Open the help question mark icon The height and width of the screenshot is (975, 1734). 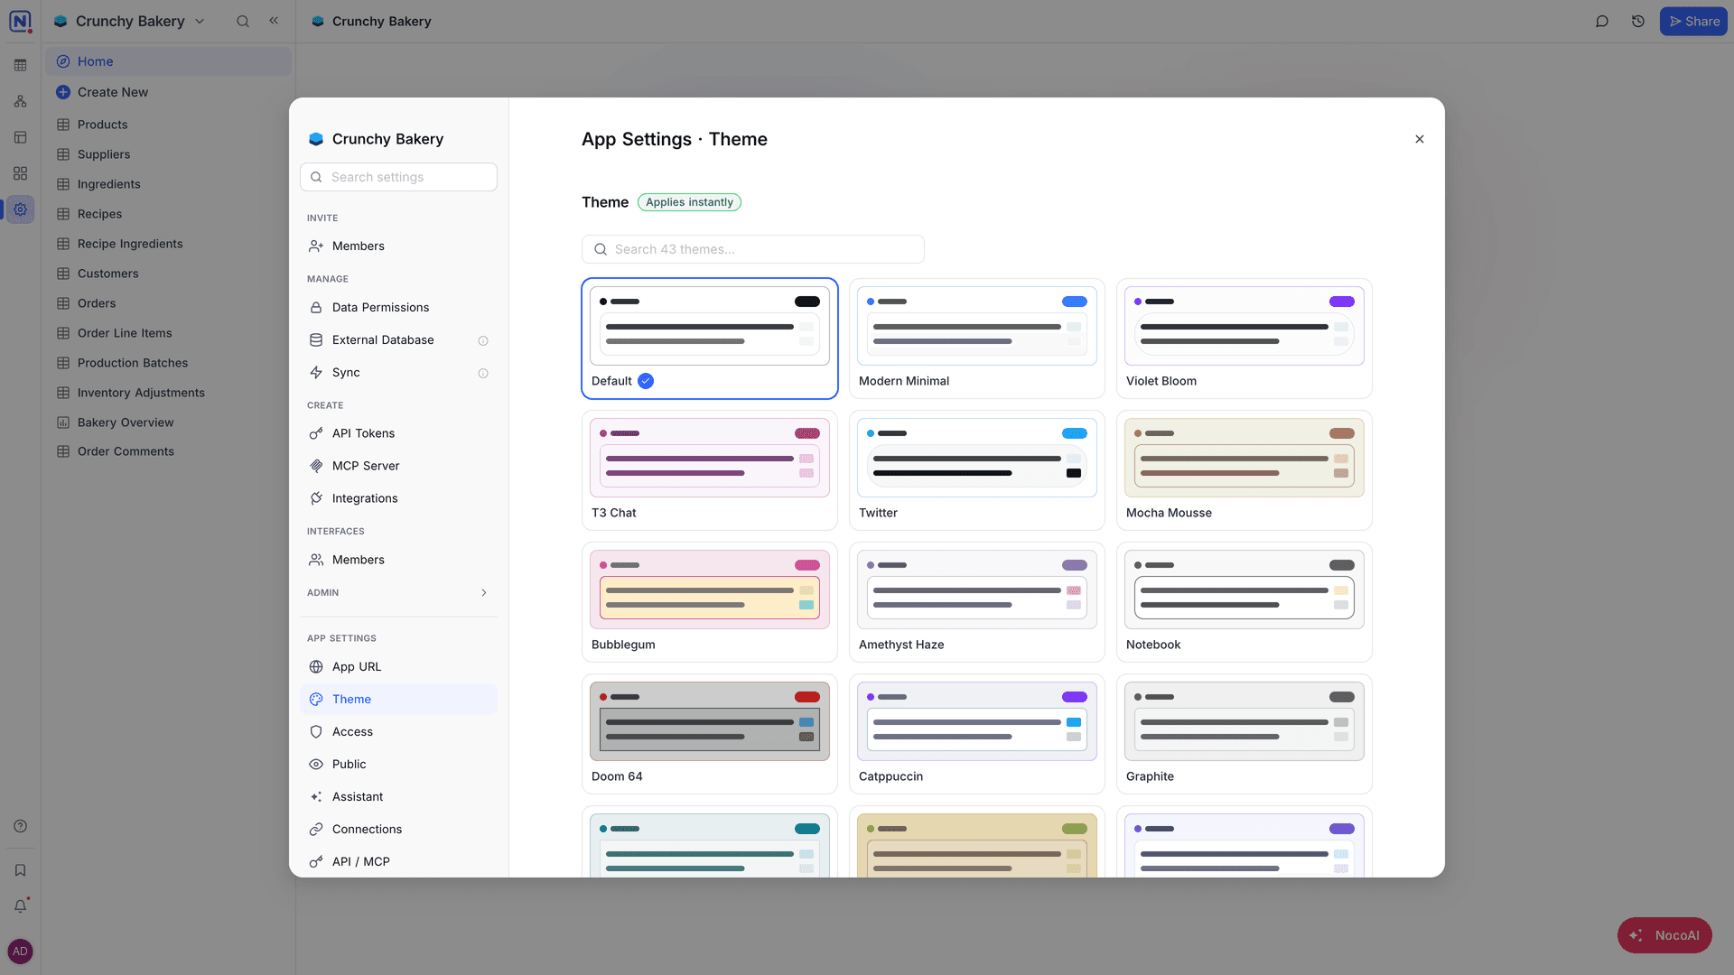(20, 826)
